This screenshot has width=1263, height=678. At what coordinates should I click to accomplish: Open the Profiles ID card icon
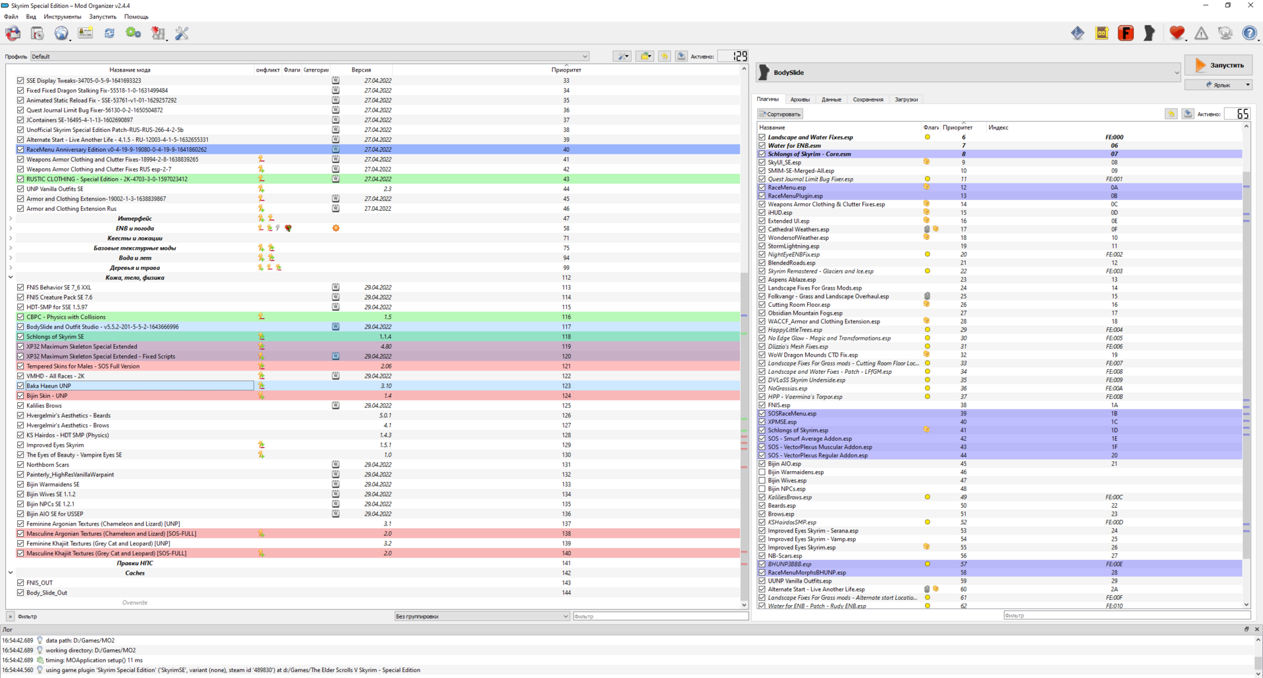pyautogui.click(x=86, y=33)
